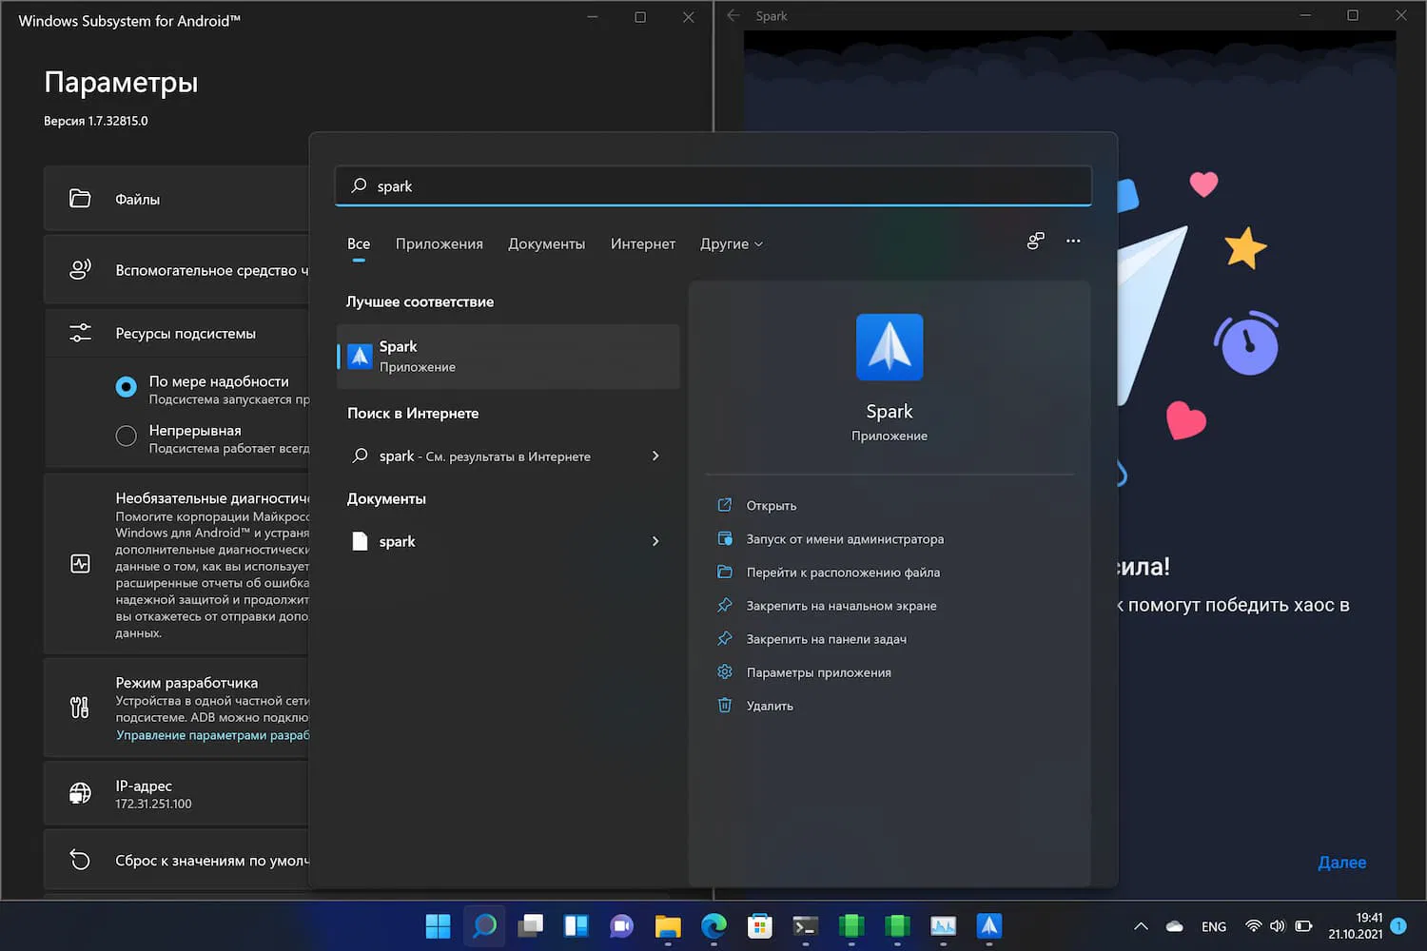Image resolution: width=1427 pixels, height=951 pixels.
Task: Click the IP-адрес value 172.31.251.100
Action: [x=154, y=804]
